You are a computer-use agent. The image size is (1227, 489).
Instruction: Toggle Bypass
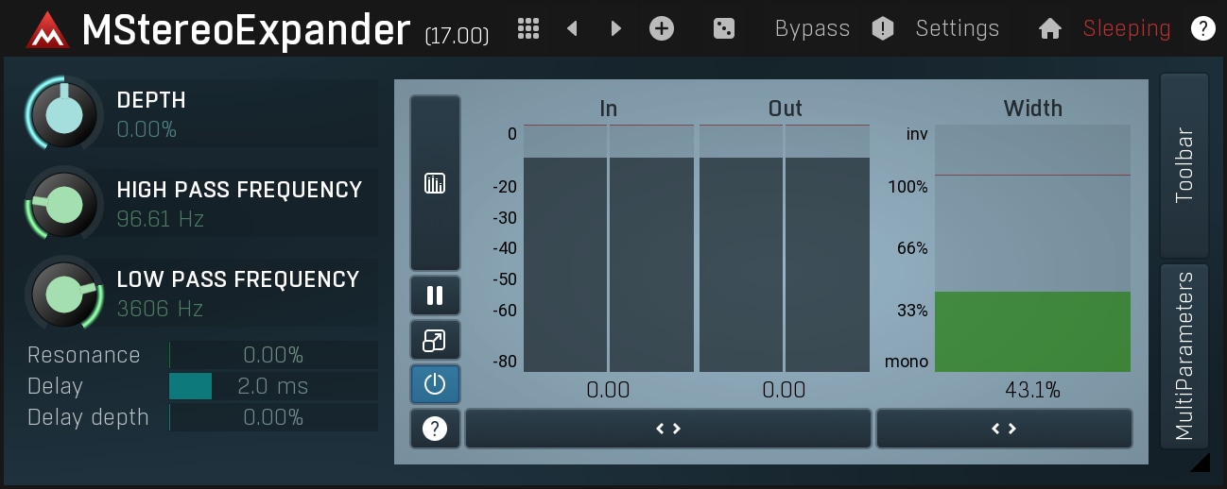[x=812, y=28]
